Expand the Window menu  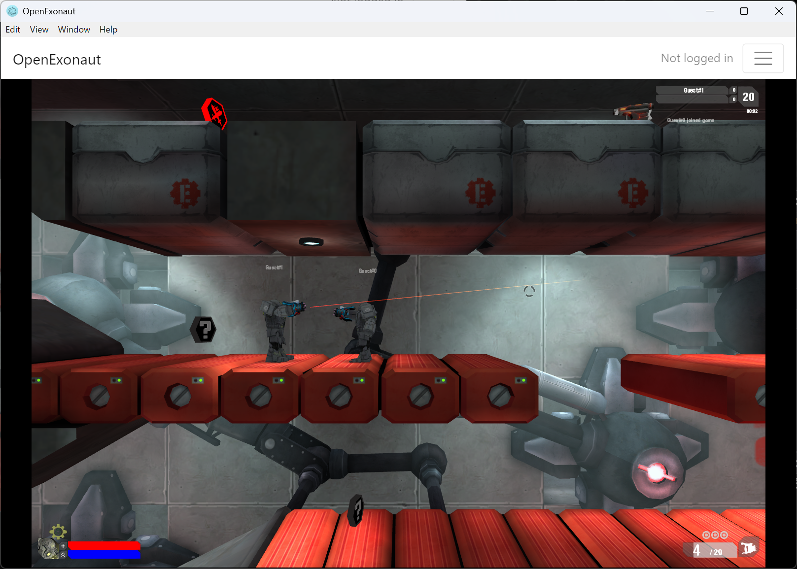click(x=74, y=30)
